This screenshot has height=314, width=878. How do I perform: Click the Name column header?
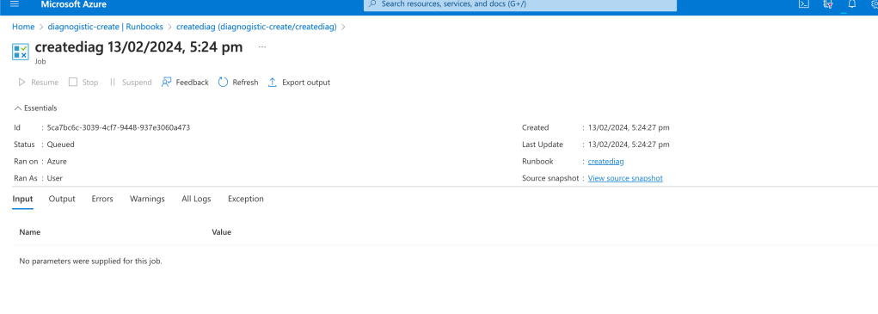click(30, 231)
